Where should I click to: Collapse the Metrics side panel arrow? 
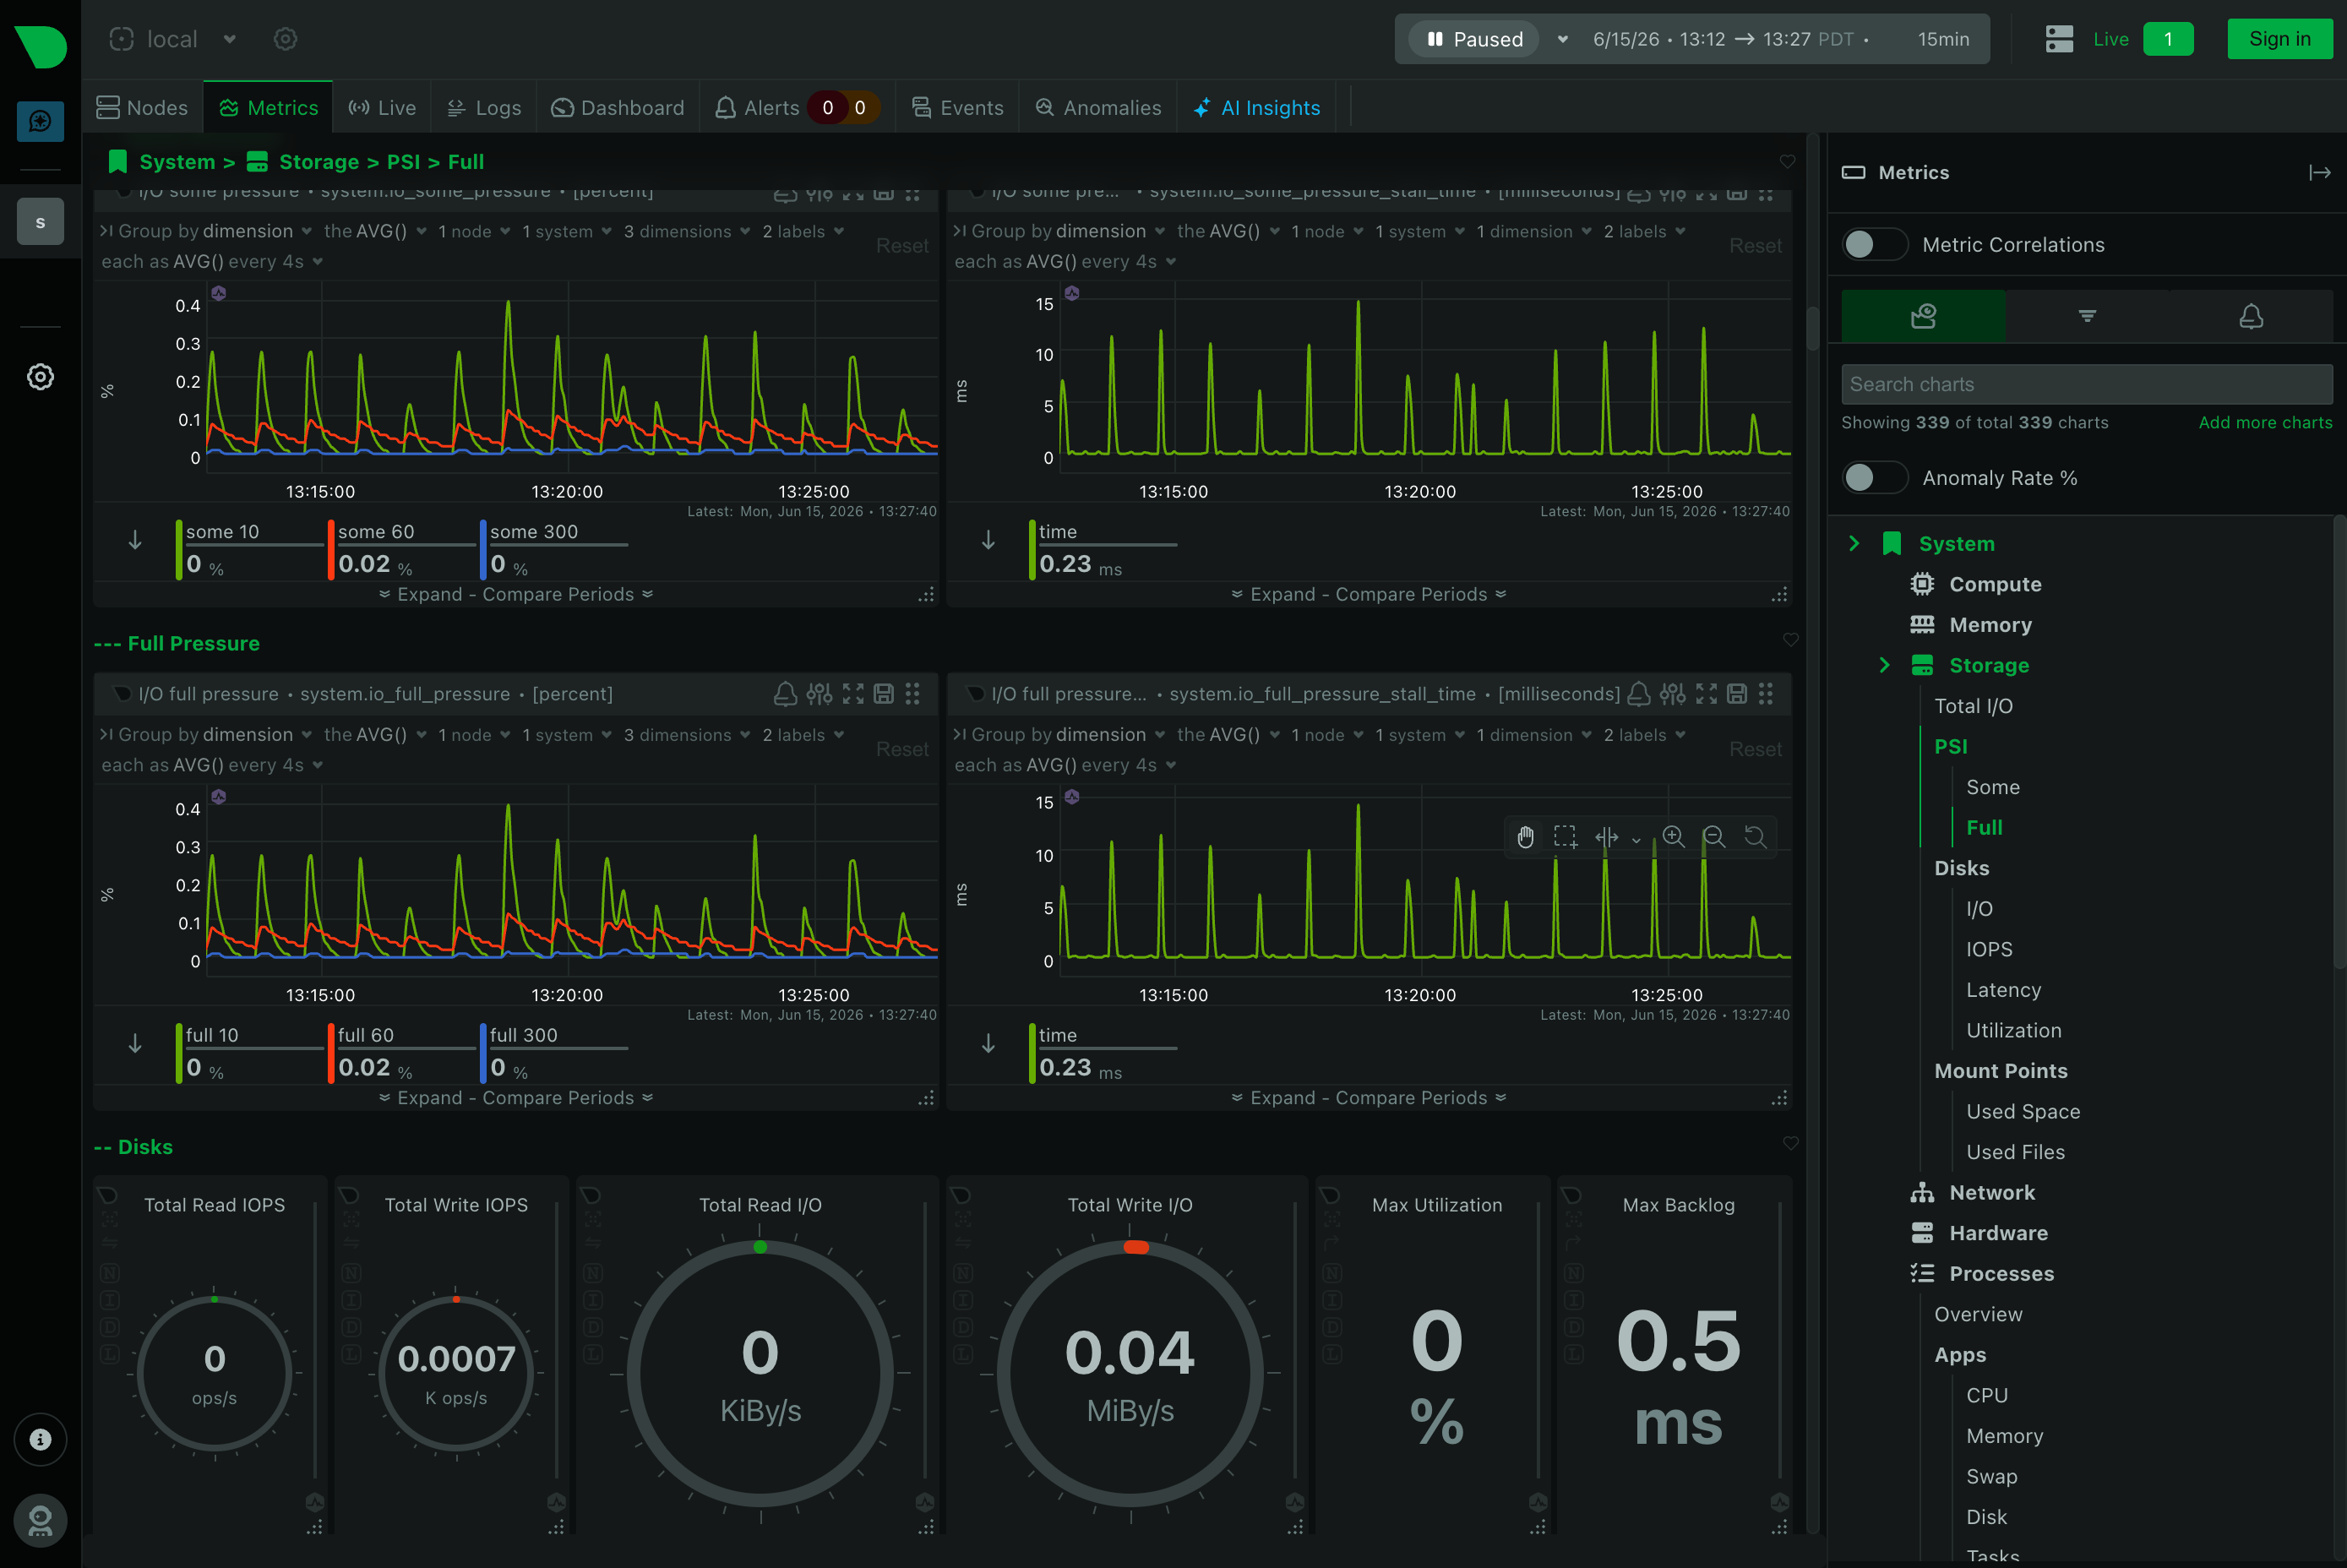[2319, 173]
